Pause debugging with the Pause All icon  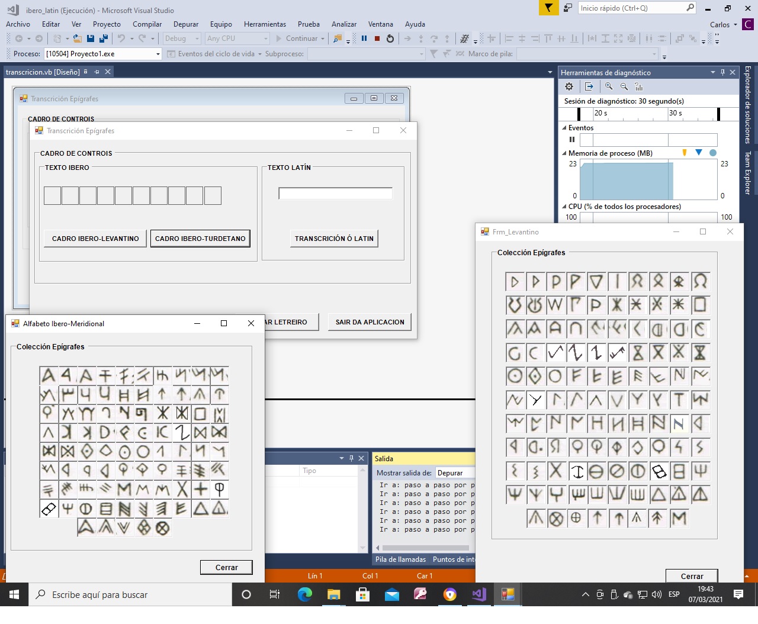pos(364,38)
